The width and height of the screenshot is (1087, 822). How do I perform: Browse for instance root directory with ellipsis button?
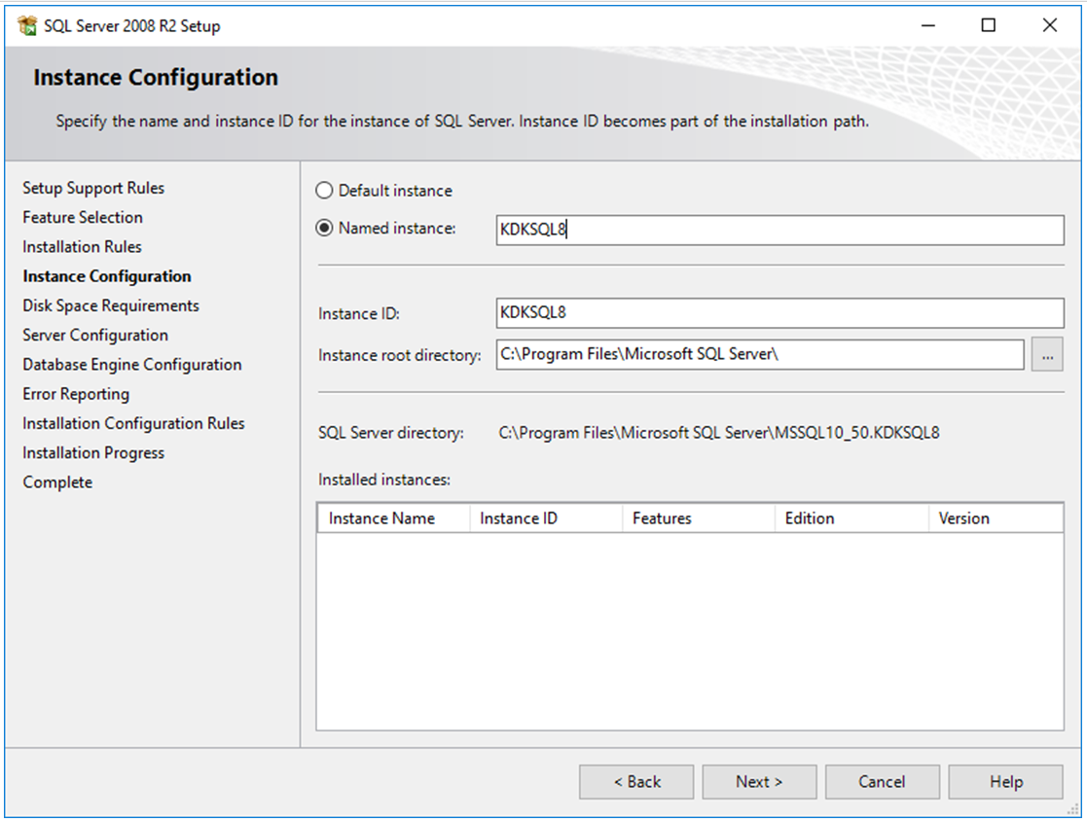pos(1047,355)
